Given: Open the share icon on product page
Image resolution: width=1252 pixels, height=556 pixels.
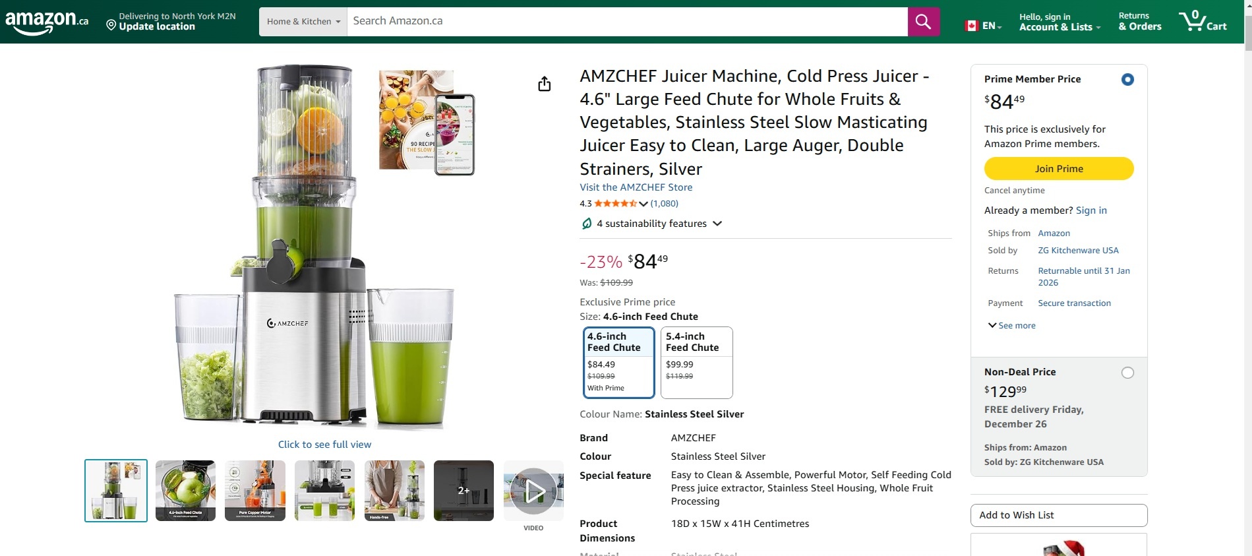Looking at the screenshot, I should [544, 84].
